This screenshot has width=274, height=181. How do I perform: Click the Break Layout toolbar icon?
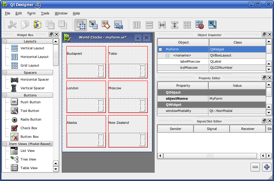click(x=200, y=24)
